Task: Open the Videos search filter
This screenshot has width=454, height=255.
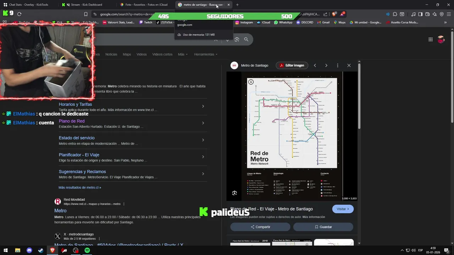Action: coord(142,54)
